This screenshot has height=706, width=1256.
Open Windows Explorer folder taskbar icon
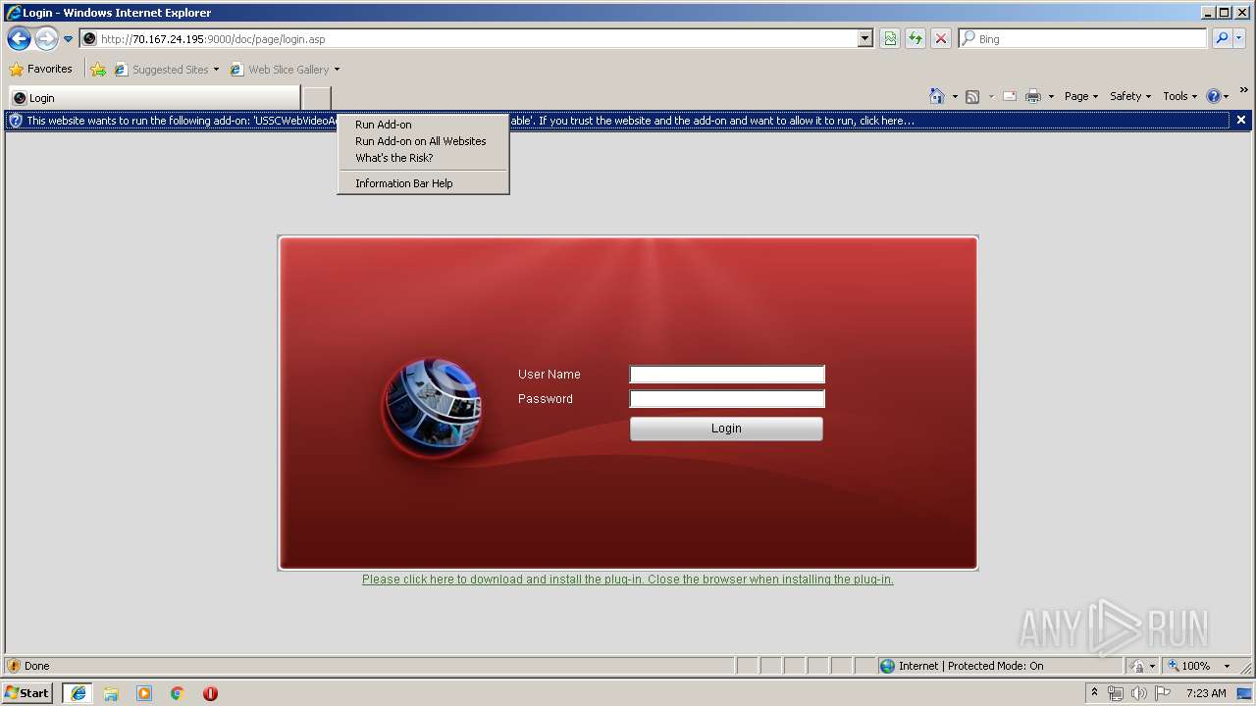111,693
